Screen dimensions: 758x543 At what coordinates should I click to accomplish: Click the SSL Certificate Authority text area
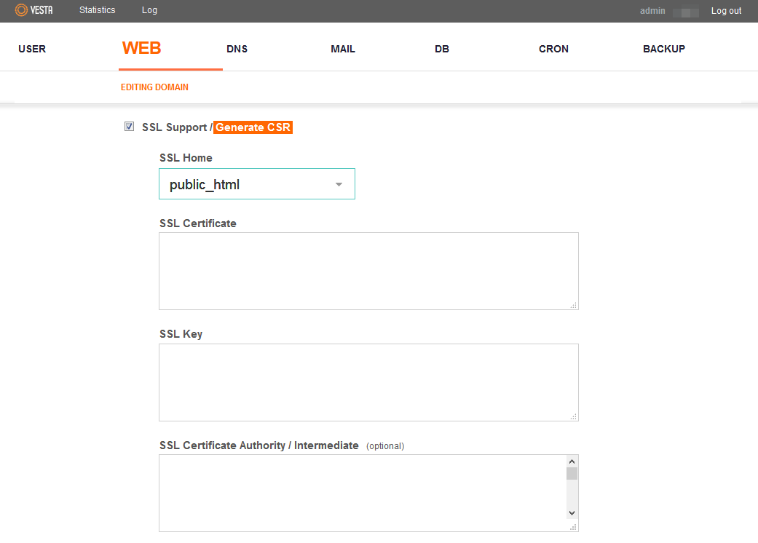coord(362,493)
